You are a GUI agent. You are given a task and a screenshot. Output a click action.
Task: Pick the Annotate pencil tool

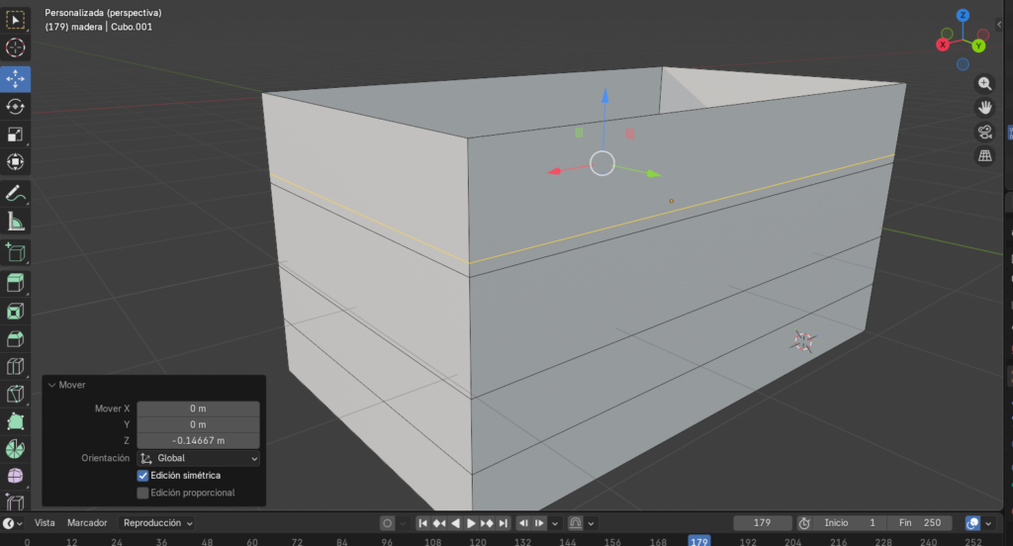tap(15, 194)
